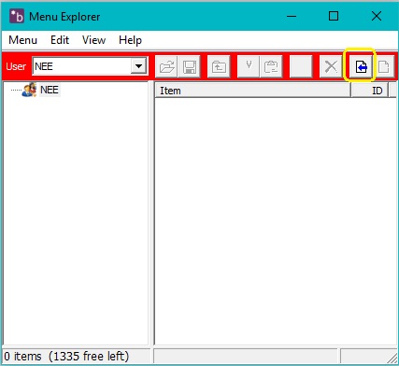
Task: Click the blank toolbar button
Action: (301, 66)
